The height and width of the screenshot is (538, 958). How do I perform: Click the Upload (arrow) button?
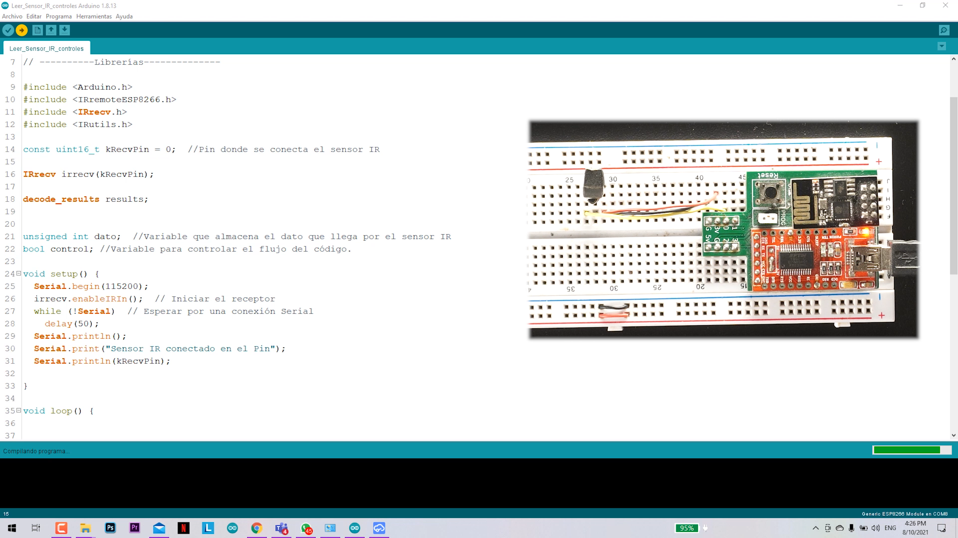(22, 30)
